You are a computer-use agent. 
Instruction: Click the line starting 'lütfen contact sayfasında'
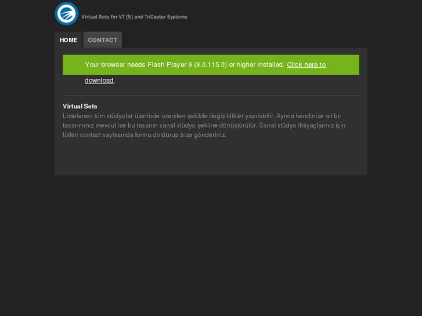click(145, 135)
